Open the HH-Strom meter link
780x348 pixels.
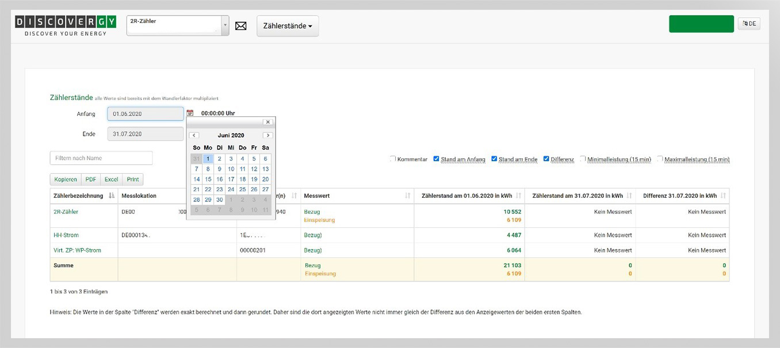point(66,235)
